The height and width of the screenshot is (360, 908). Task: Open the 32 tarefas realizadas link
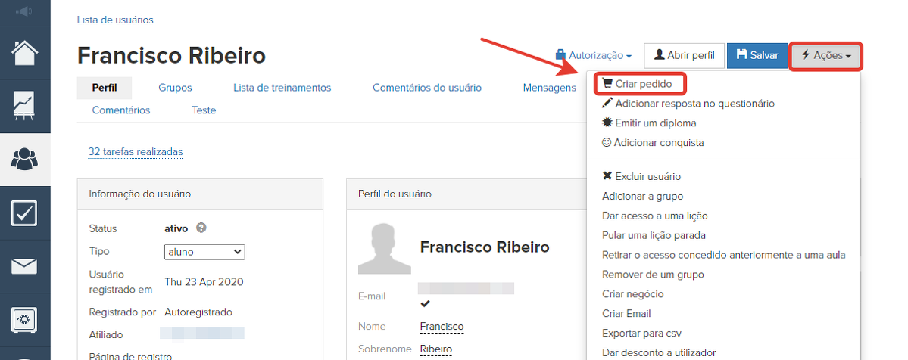click(x=136, y=152)
